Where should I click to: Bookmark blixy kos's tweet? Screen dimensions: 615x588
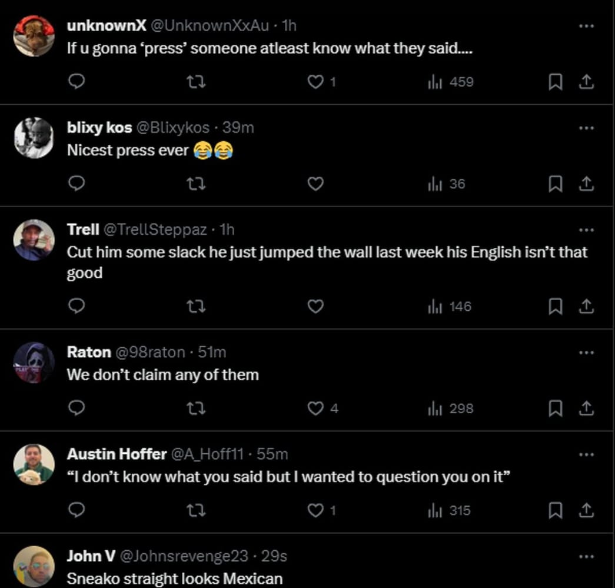pos(554,184)
